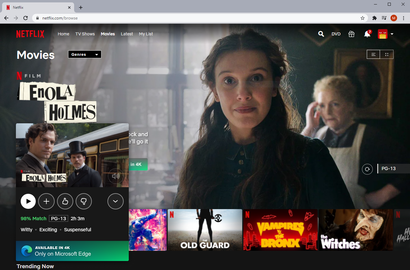
Task: Click the 2h 3m duration text
Action: [77, 218]
